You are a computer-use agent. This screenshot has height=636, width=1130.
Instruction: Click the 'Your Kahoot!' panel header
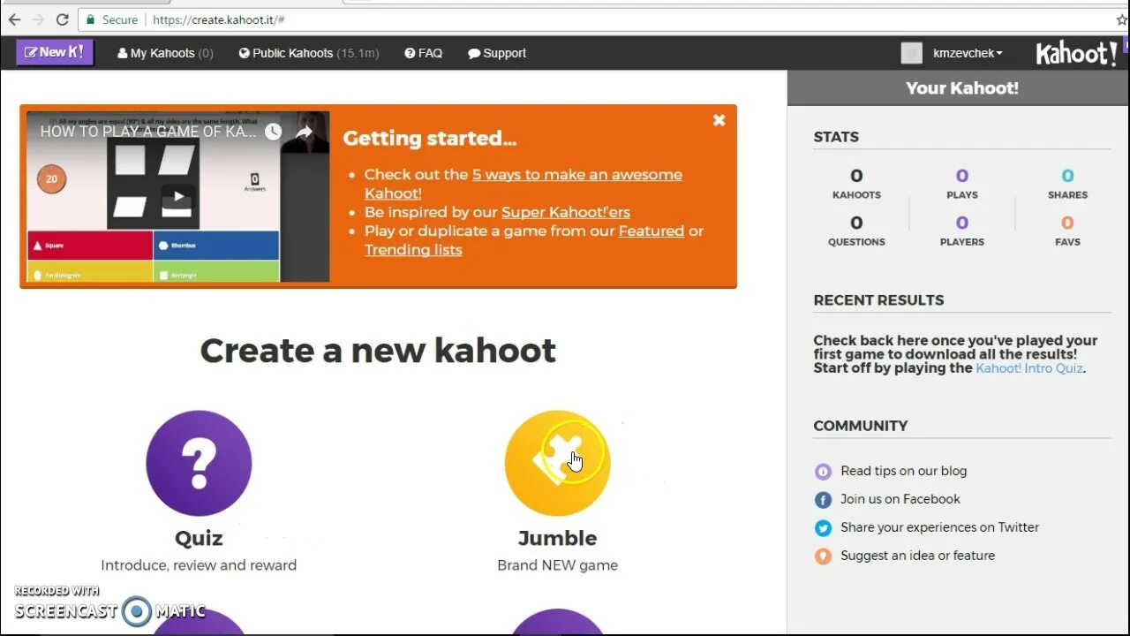point(959,88)
